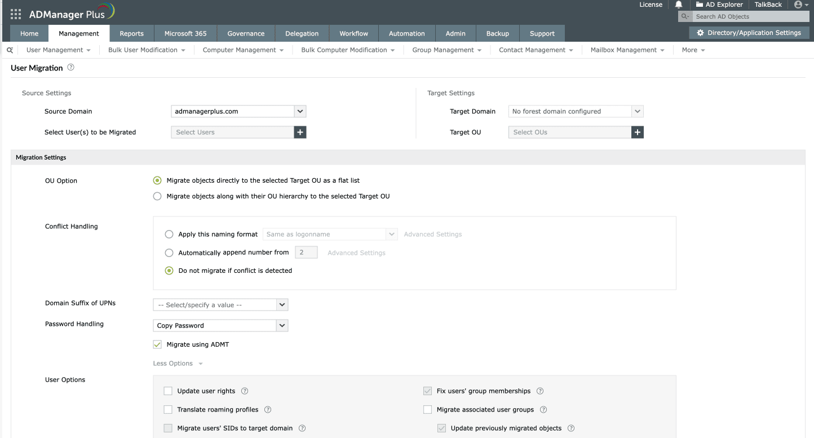Open Advanced Settings for naming format
Image resolution: width=814 pixels, height=438 pixels.
[433, 235]
